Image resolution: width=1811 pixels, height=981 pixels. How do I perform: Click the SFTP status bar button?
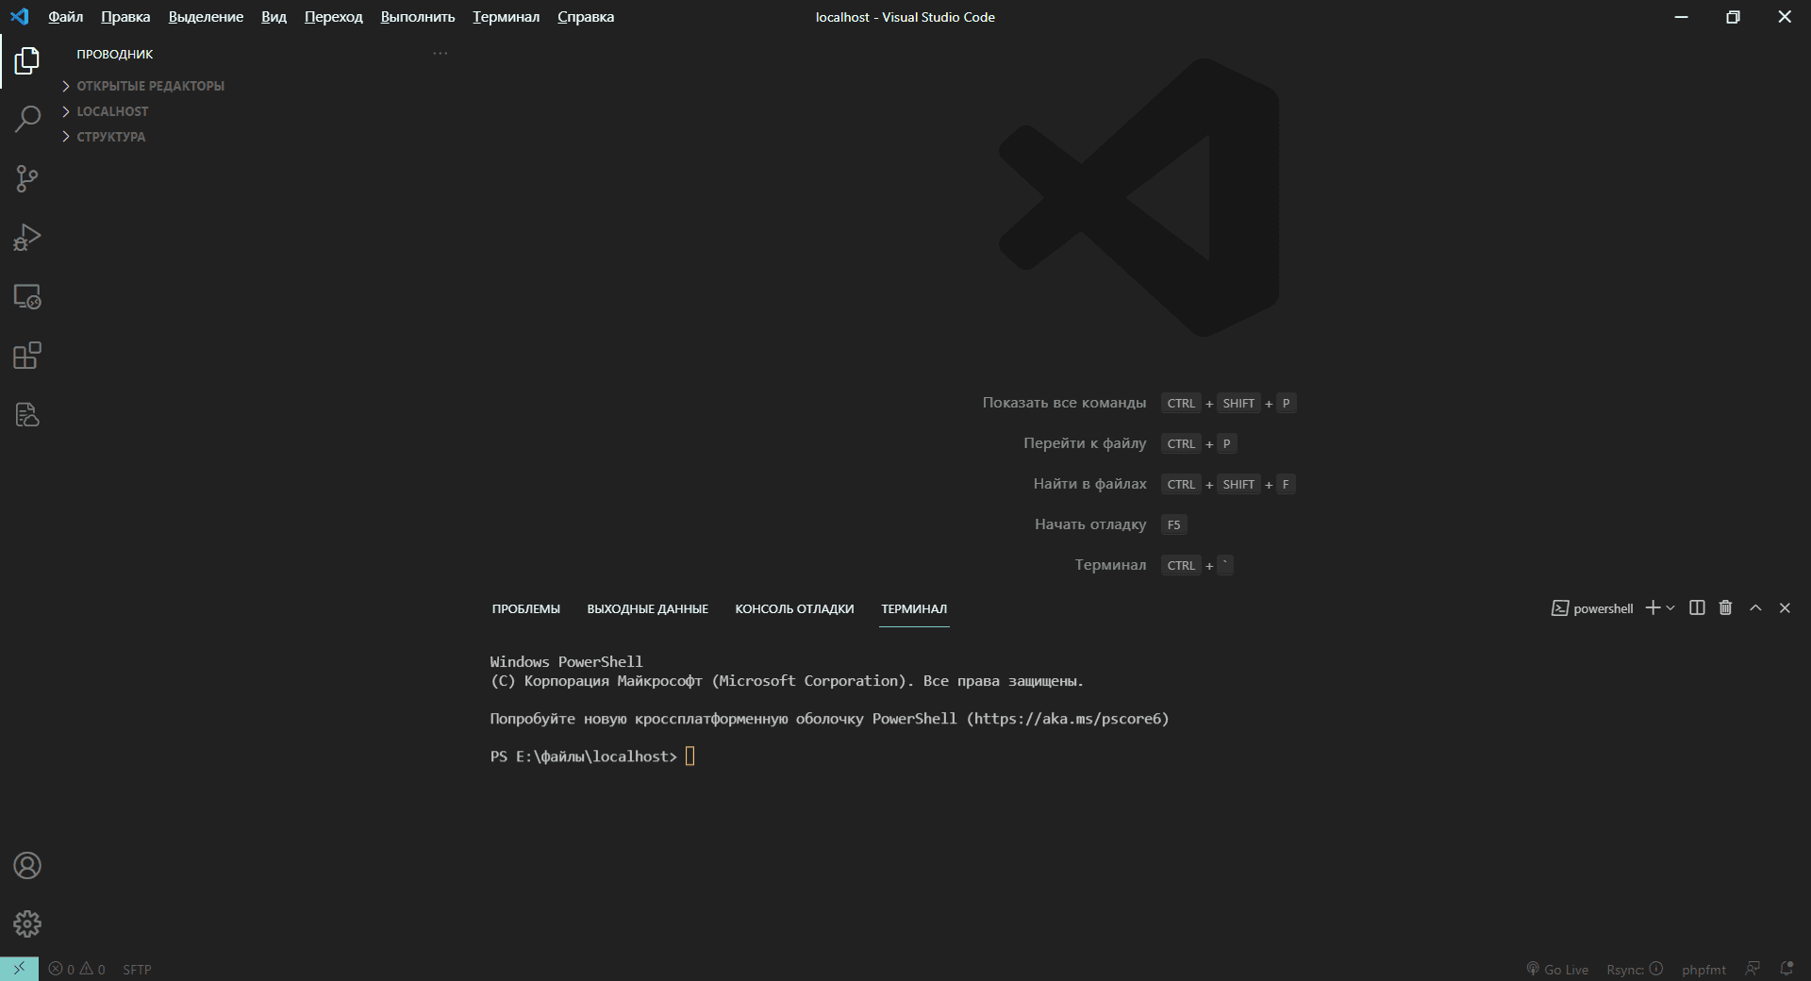click(x=137, y=970)
